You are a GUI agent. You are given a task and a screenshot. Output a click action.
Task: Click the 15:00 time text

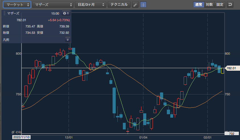55,13
